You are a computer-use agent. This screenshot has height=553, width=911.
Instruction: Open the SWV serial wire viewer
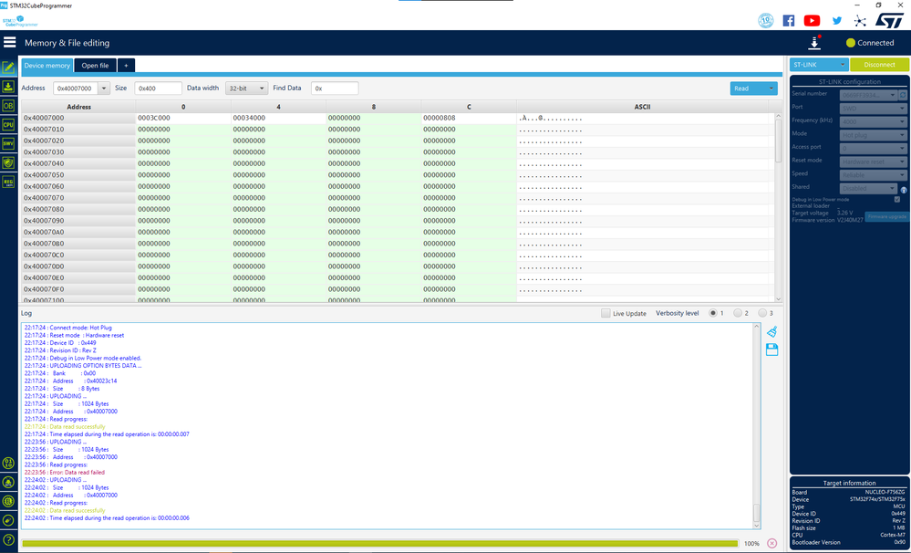point(8,143)
